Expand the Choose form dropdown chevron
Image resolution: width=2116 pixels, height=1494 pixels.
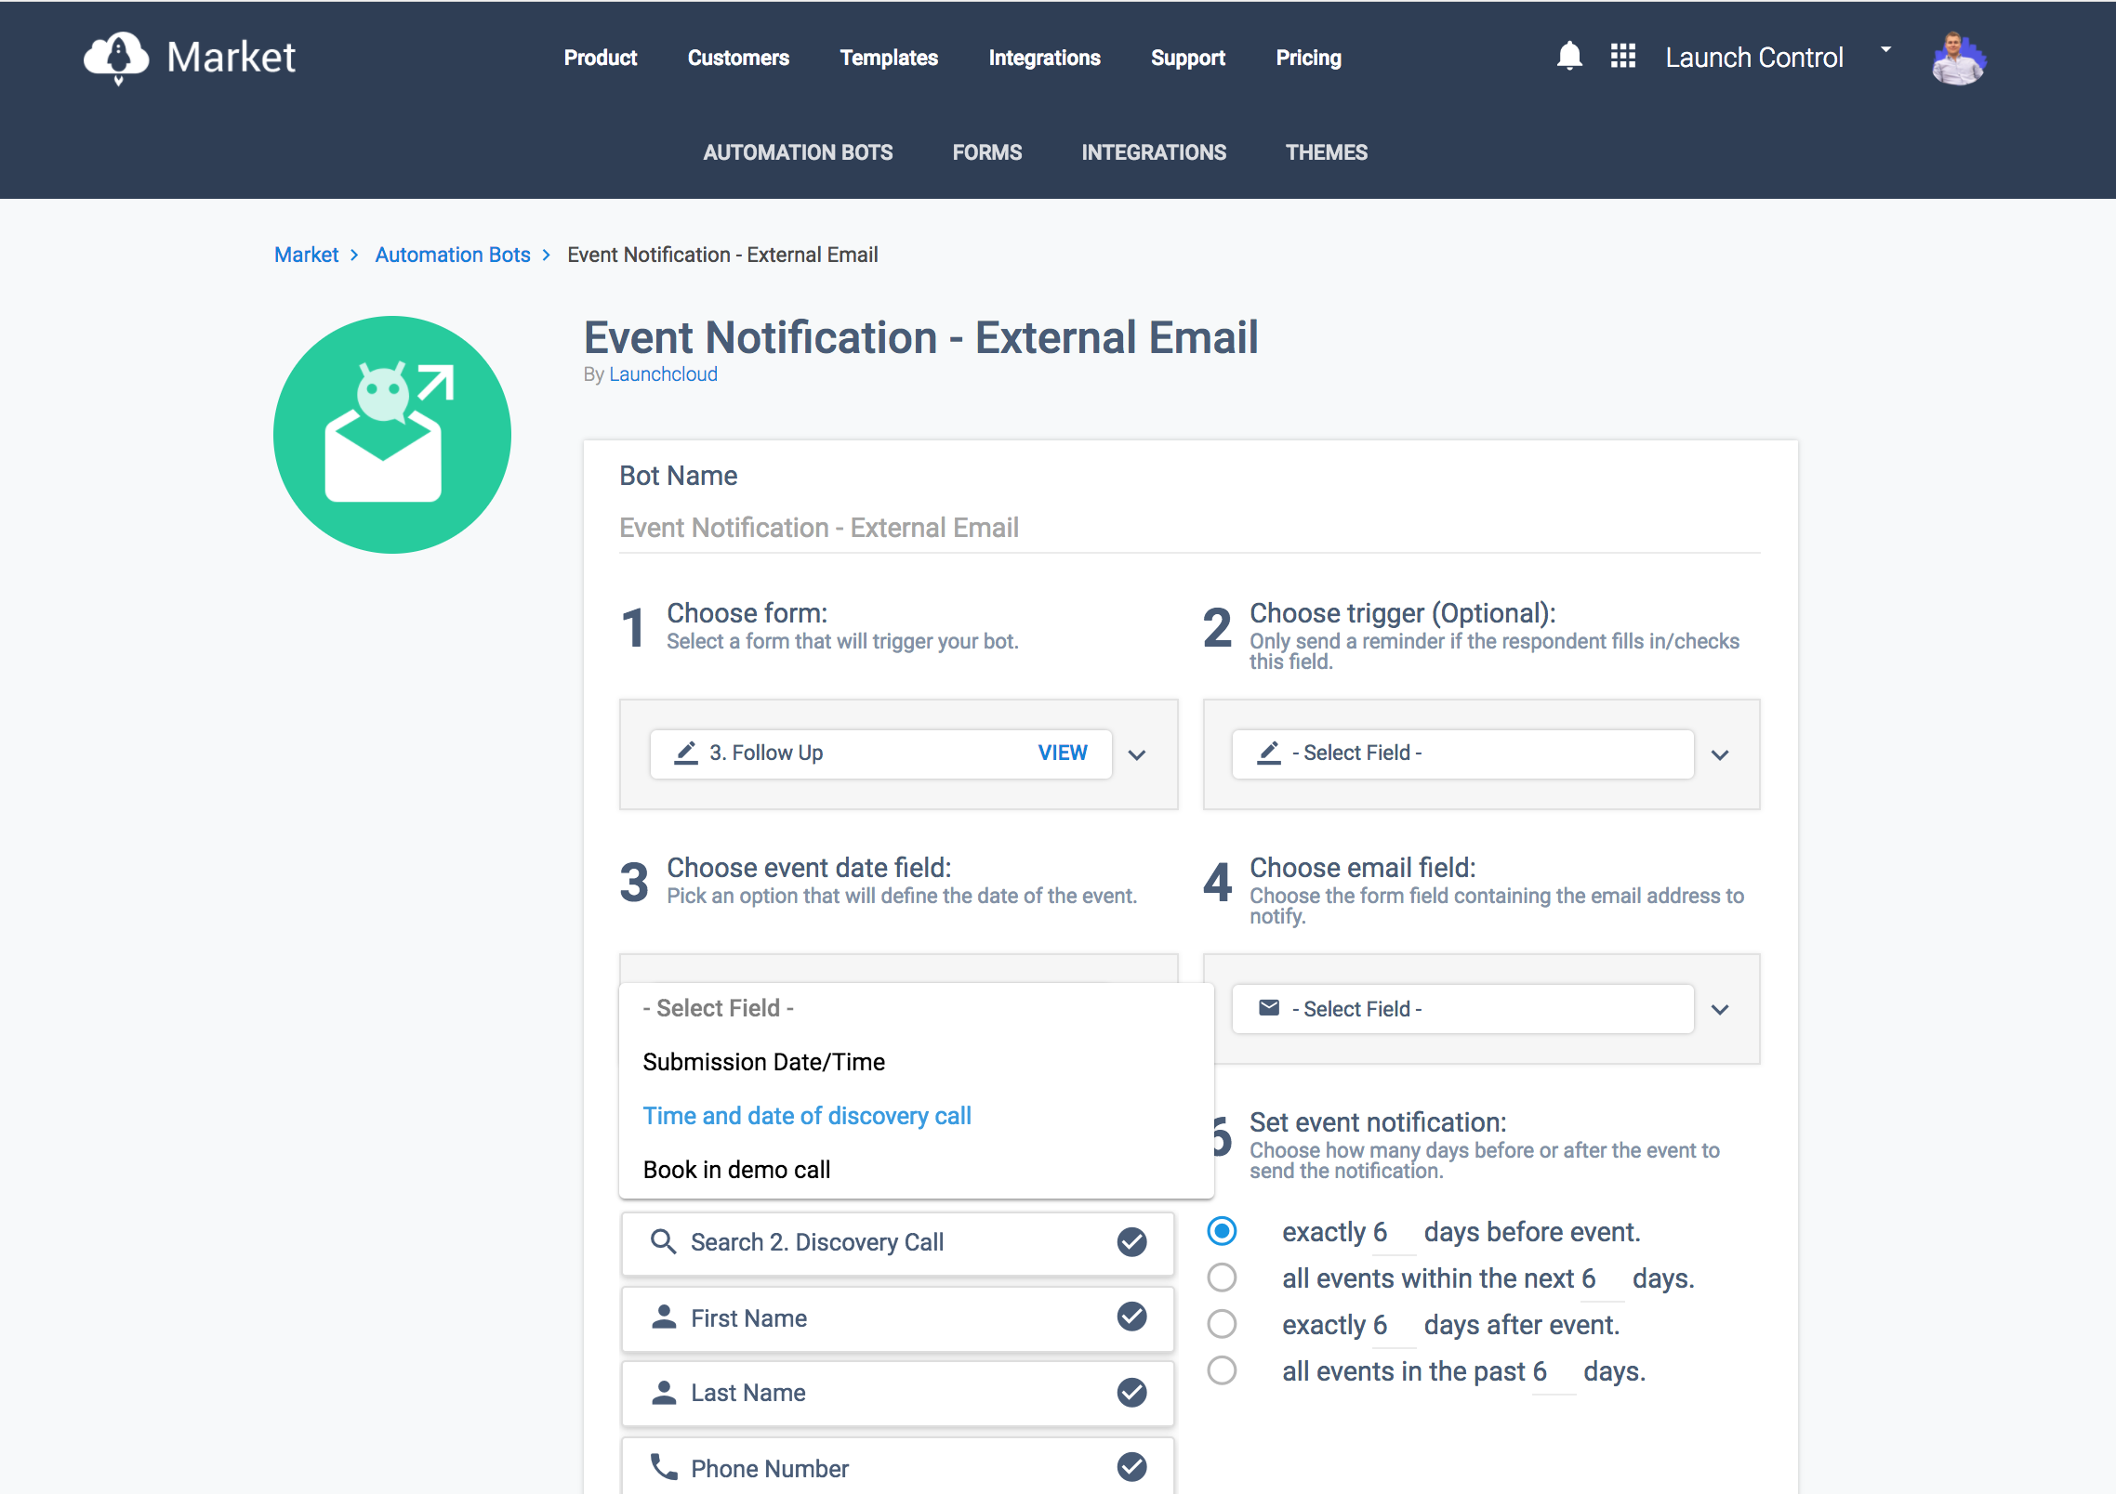click(1136, 754)
